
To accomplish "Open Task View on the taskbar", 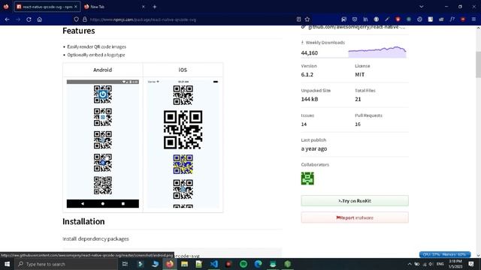I will pyautogui.click(x=125, y=264).
